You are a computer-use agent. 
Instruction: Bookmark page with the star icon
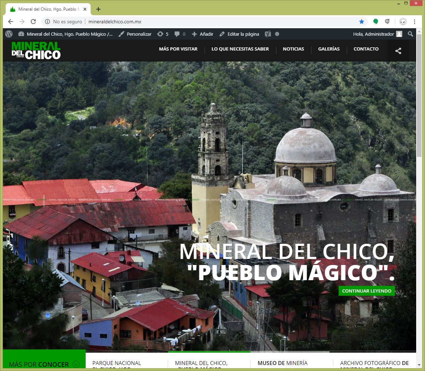[x=361, y=22]
